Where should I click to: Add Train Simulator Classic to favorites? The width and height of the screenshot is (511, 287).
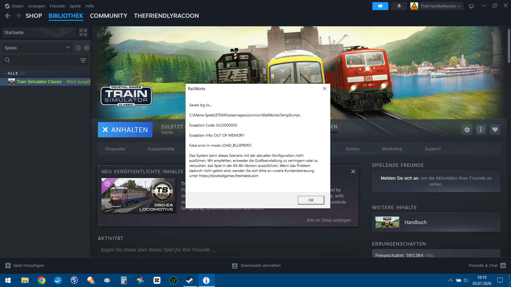(x=495, y=130)
